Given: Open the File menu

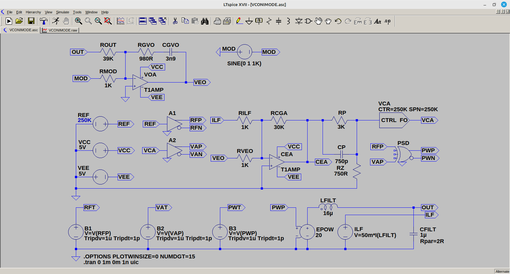Looking at the screenshot, I should coord(10,12).
